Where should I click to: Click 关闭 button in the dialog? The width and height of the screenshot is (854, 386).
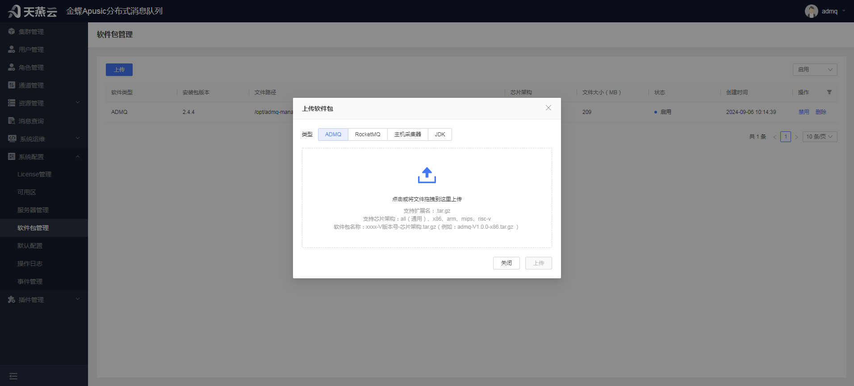507,263
